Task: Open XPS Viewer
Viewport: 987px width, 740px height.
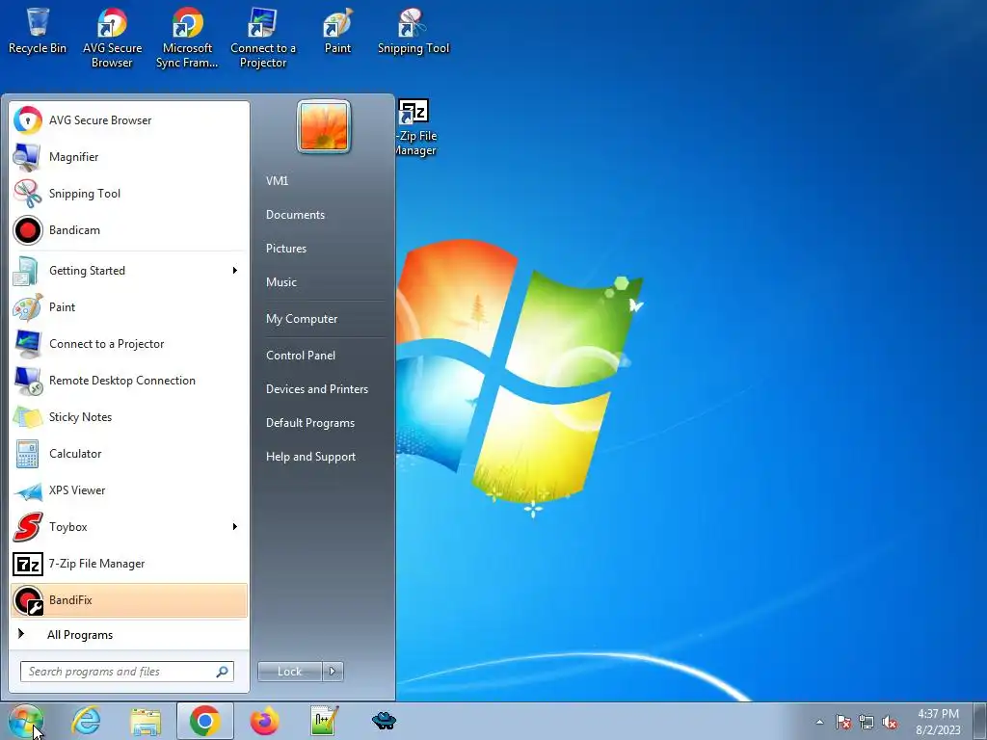Action: tap(129, 490)
